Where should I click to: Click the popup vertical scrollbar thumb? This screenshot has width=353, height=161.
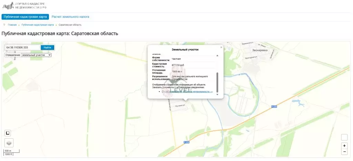(217, 82)
